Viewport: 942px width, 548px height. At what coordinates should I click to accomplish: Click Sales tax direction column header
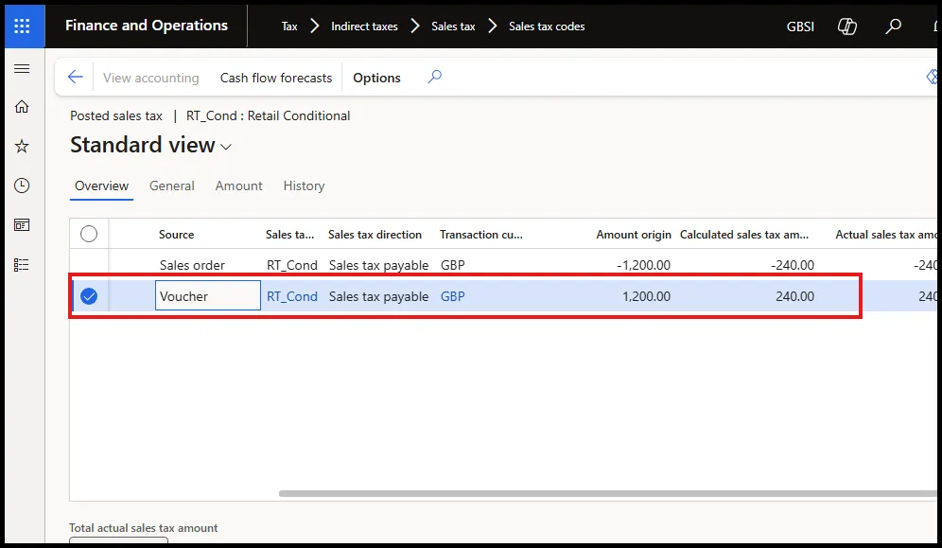[x=375, y=235]
